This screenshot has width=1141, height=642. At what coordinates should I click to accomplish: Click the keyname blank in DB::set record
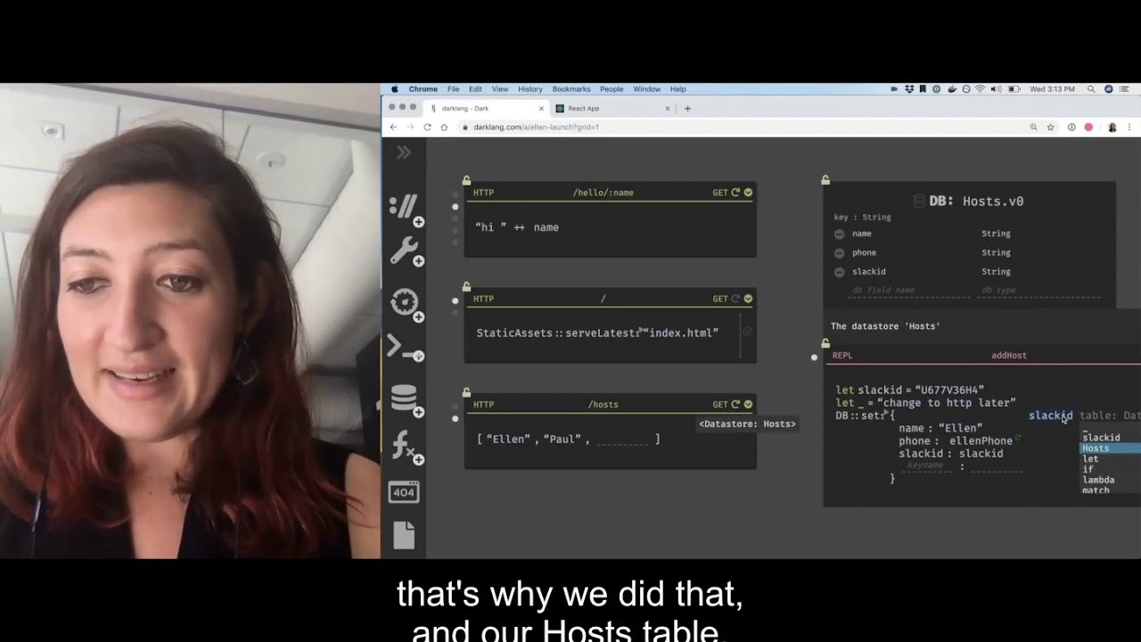click(925, 465)
